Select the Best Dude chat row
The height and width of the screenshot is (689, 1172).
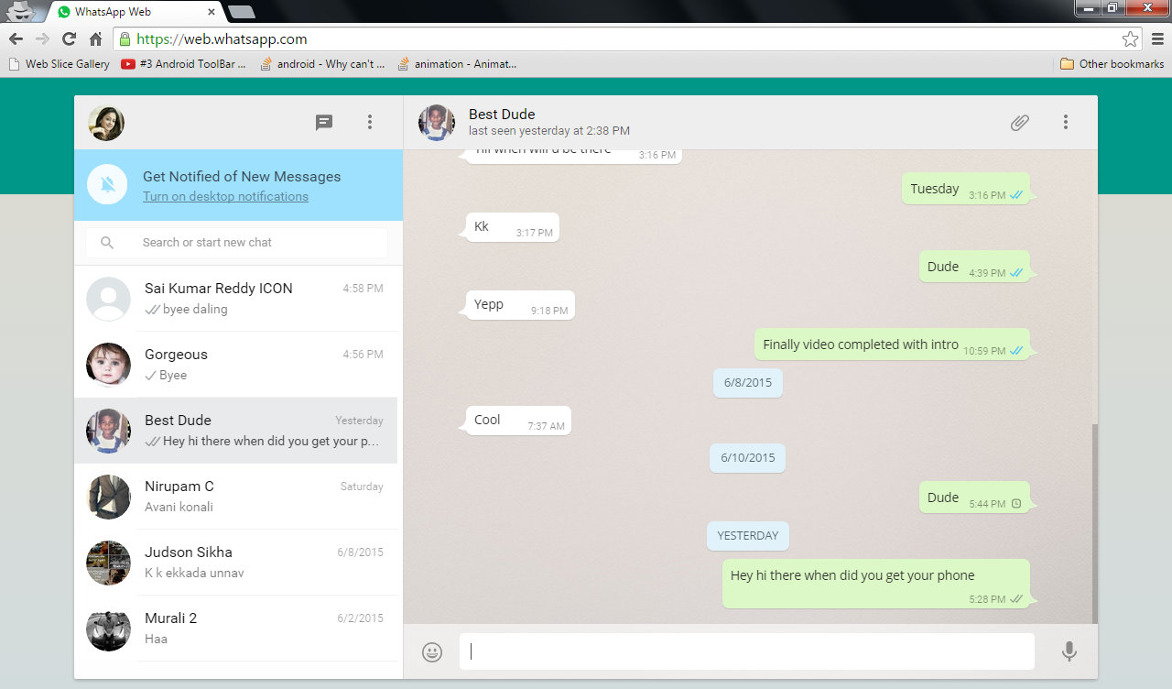(236, 431)
